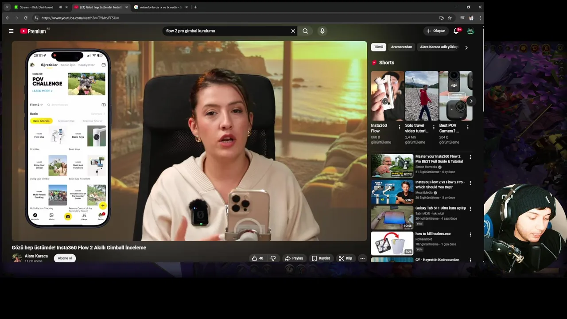Open options for Solo travel video short

point(433,128)
